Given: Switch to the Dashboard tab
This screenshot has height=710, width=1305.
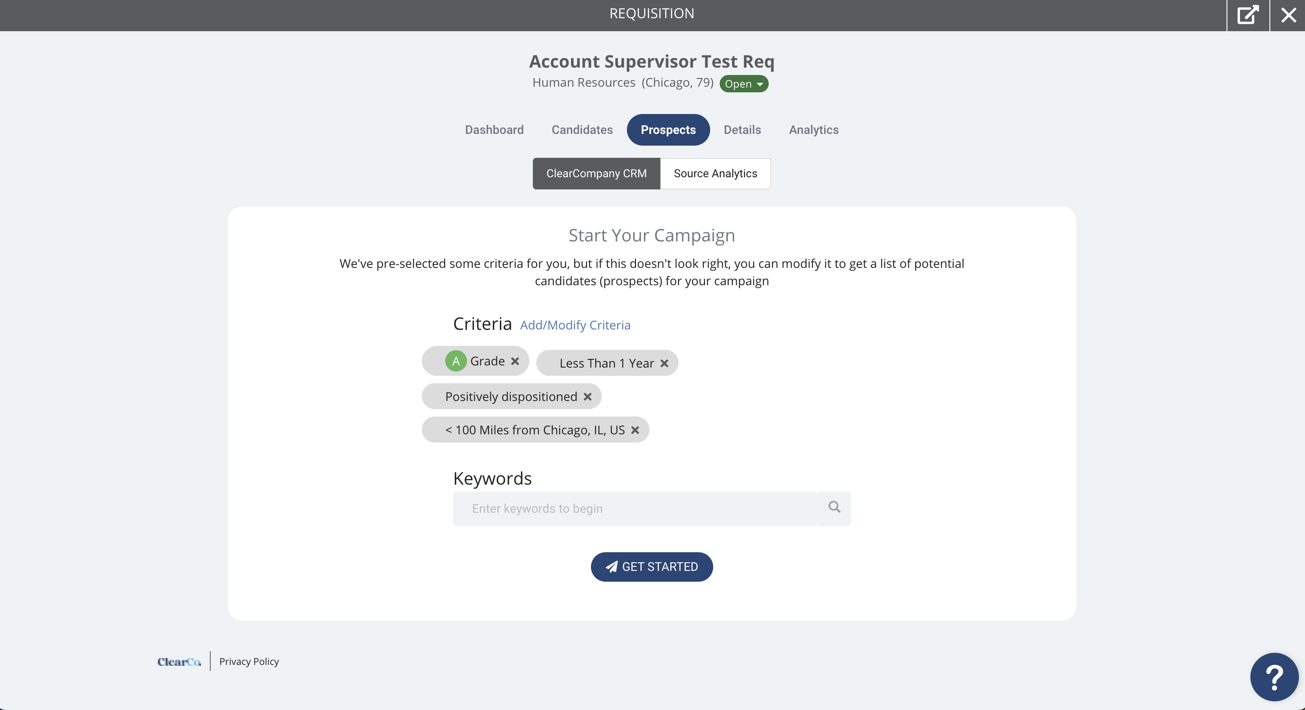Looking at the screenshot, I should [x=494, y=130].
